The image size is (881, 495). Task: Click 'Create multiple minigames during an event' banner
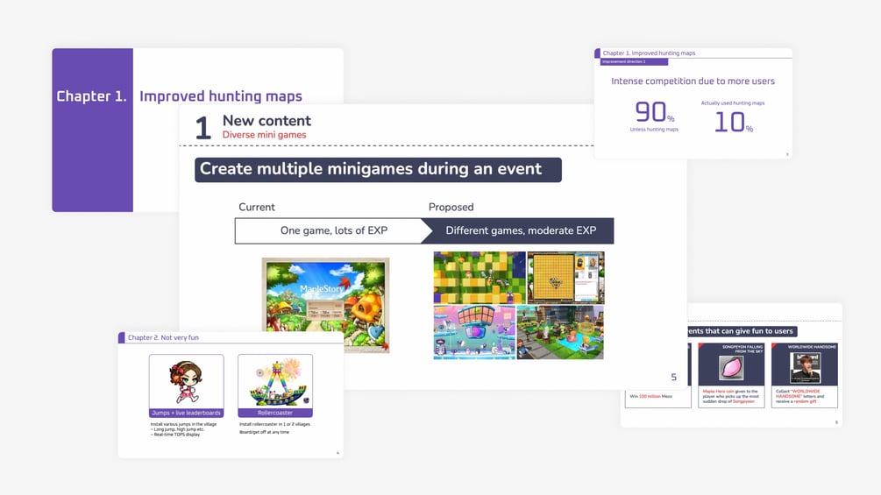pyautogui.click(x=378, y=169)
